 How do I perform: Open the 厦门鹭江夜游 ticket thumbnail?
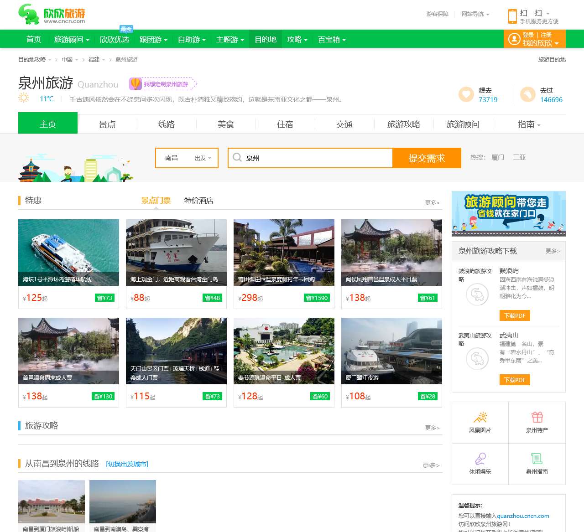coord(391,351)
